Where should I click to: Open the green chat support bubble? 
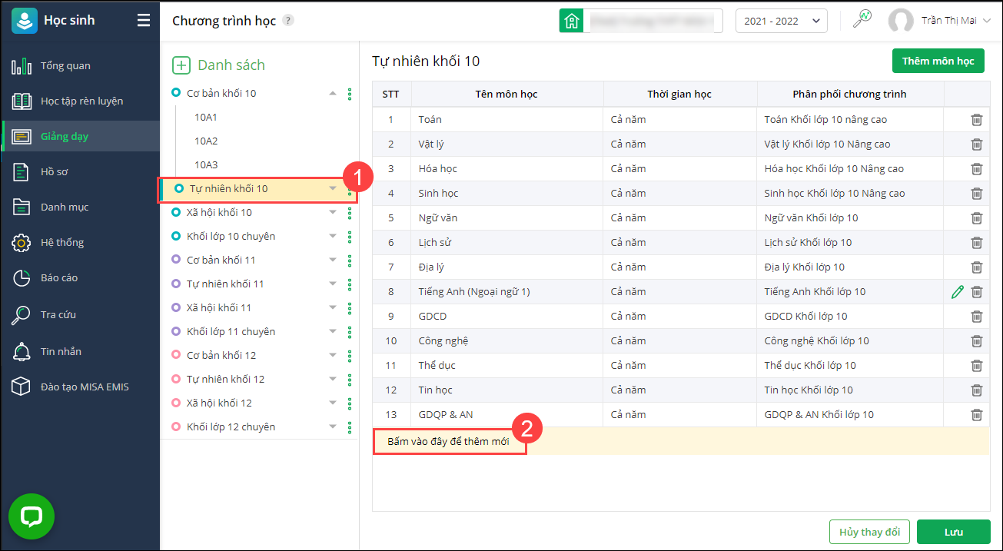coord(32,516)
